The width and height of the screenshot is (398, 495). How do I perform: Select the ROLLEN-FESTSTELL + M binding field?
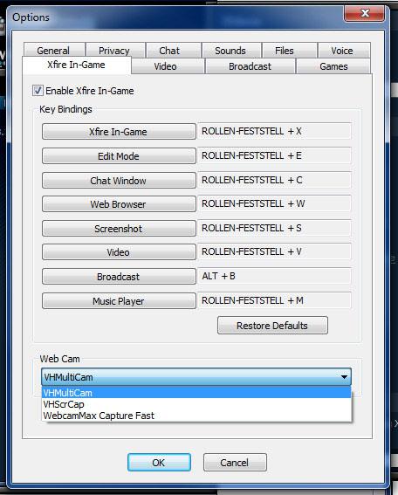click(274, 300)
